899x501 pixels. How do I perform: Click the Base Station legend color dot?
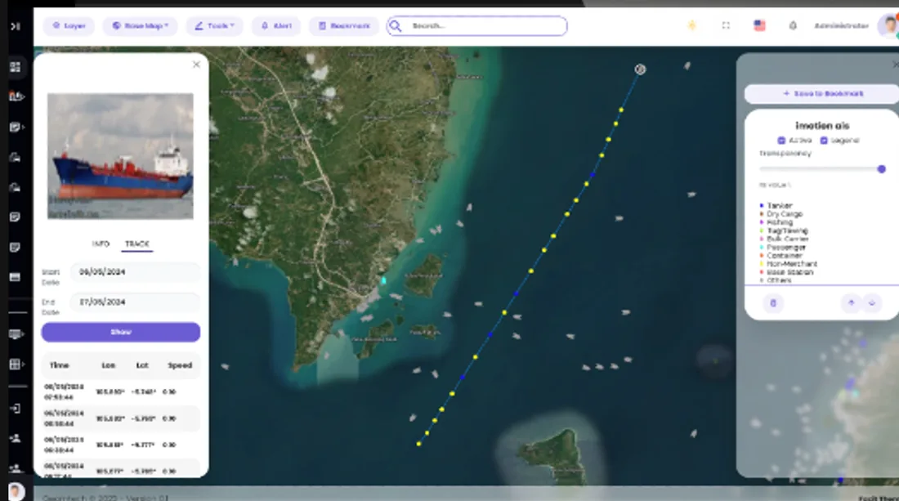tap(762, 272)
